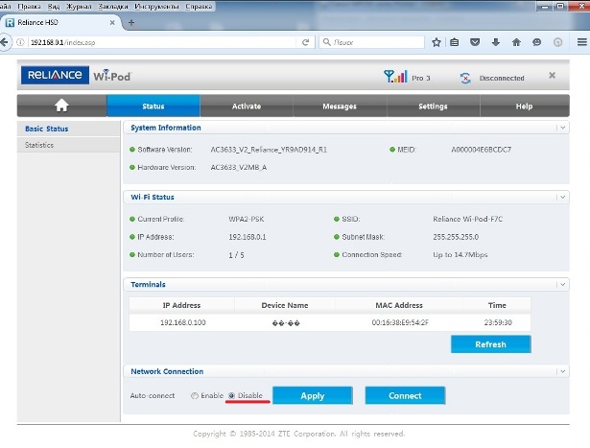The image size is (590, 448).
Task: Open the Firefox hamburger menu
Action: coord(582,42)
